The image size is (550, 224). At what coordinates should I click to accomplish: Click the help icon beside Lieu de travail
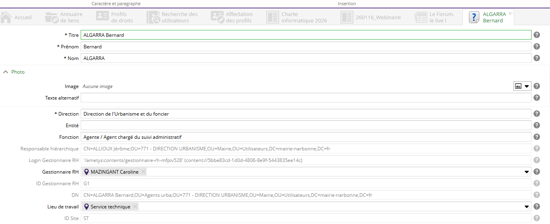click(537, 206)
